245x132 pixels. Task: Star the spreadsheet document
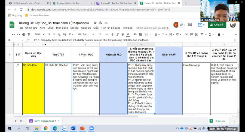point(95,23)
